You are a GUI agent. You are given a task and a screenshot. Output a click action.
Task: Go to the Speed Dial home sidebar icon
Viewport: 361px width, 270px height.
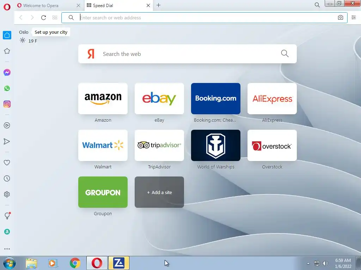(x=7, y=35)
